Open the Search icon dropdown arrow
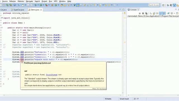179x101 pixels. [71, 5]
